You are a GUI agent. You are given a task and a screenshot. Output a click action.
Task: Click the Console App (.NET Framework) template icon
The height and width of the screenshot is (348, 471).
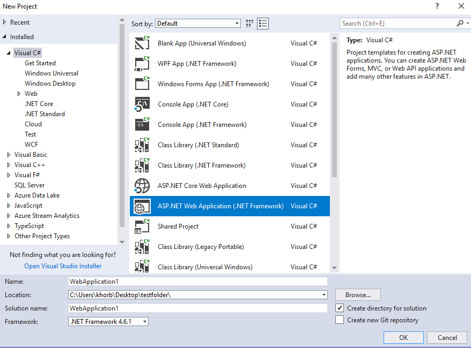[142, 124]
